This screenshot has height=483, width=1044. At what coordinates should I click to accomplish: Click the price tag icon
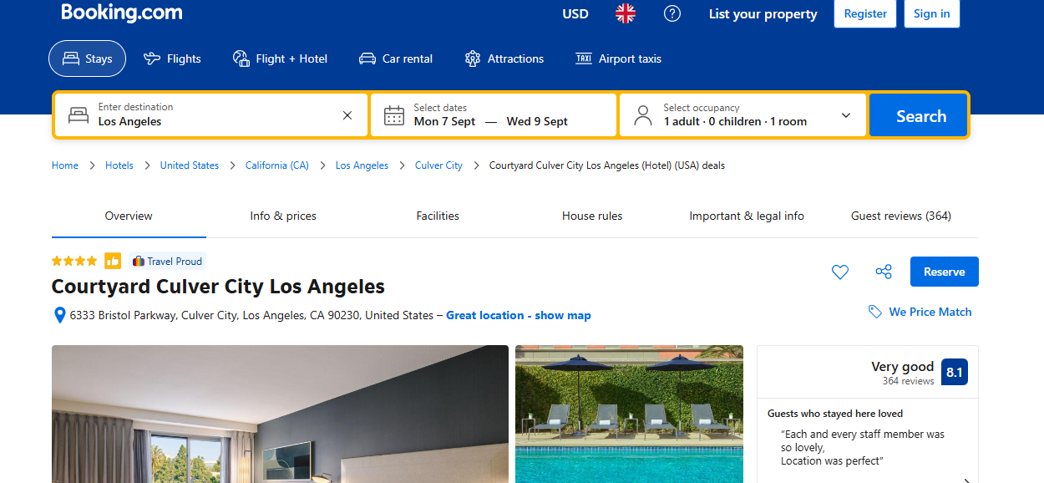click(875, 312)
